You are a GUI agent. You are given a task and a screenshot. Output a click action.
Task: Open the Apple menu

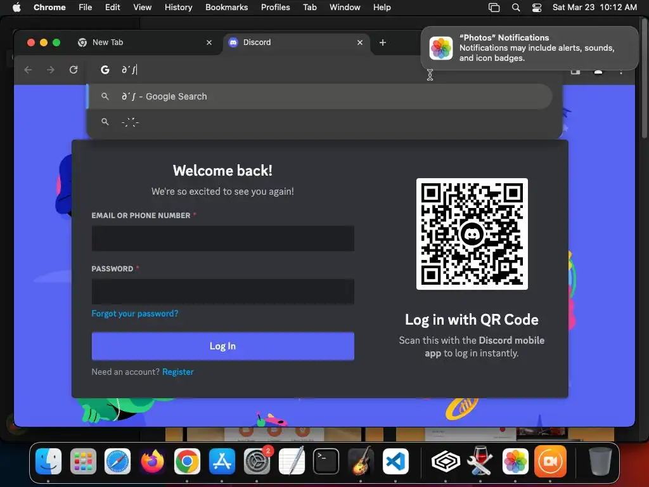coord(16,7)
